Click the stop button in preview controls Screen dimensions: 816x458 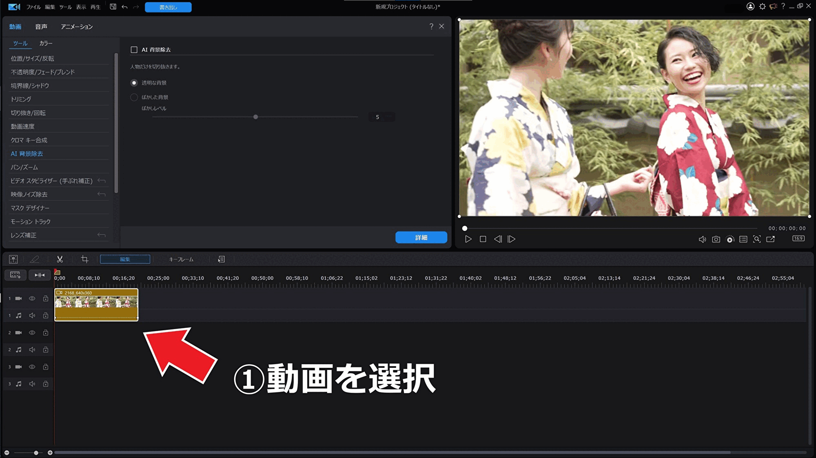(483, 239)
